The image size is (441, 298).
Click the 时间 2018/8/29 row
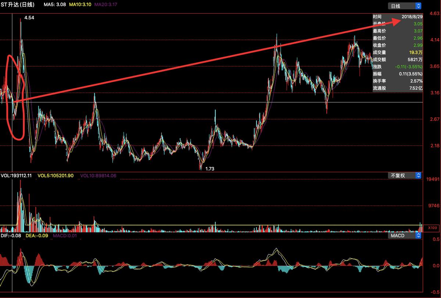[x=398, y=17]
